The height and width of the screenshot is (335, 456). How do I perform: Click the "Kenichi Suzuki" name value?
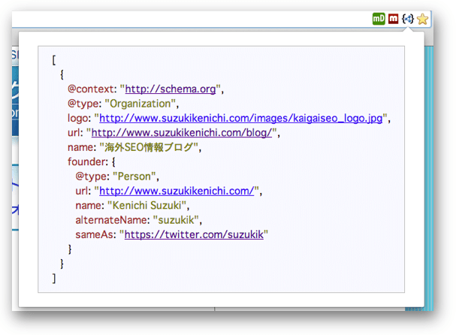click(x=147, y=206)
